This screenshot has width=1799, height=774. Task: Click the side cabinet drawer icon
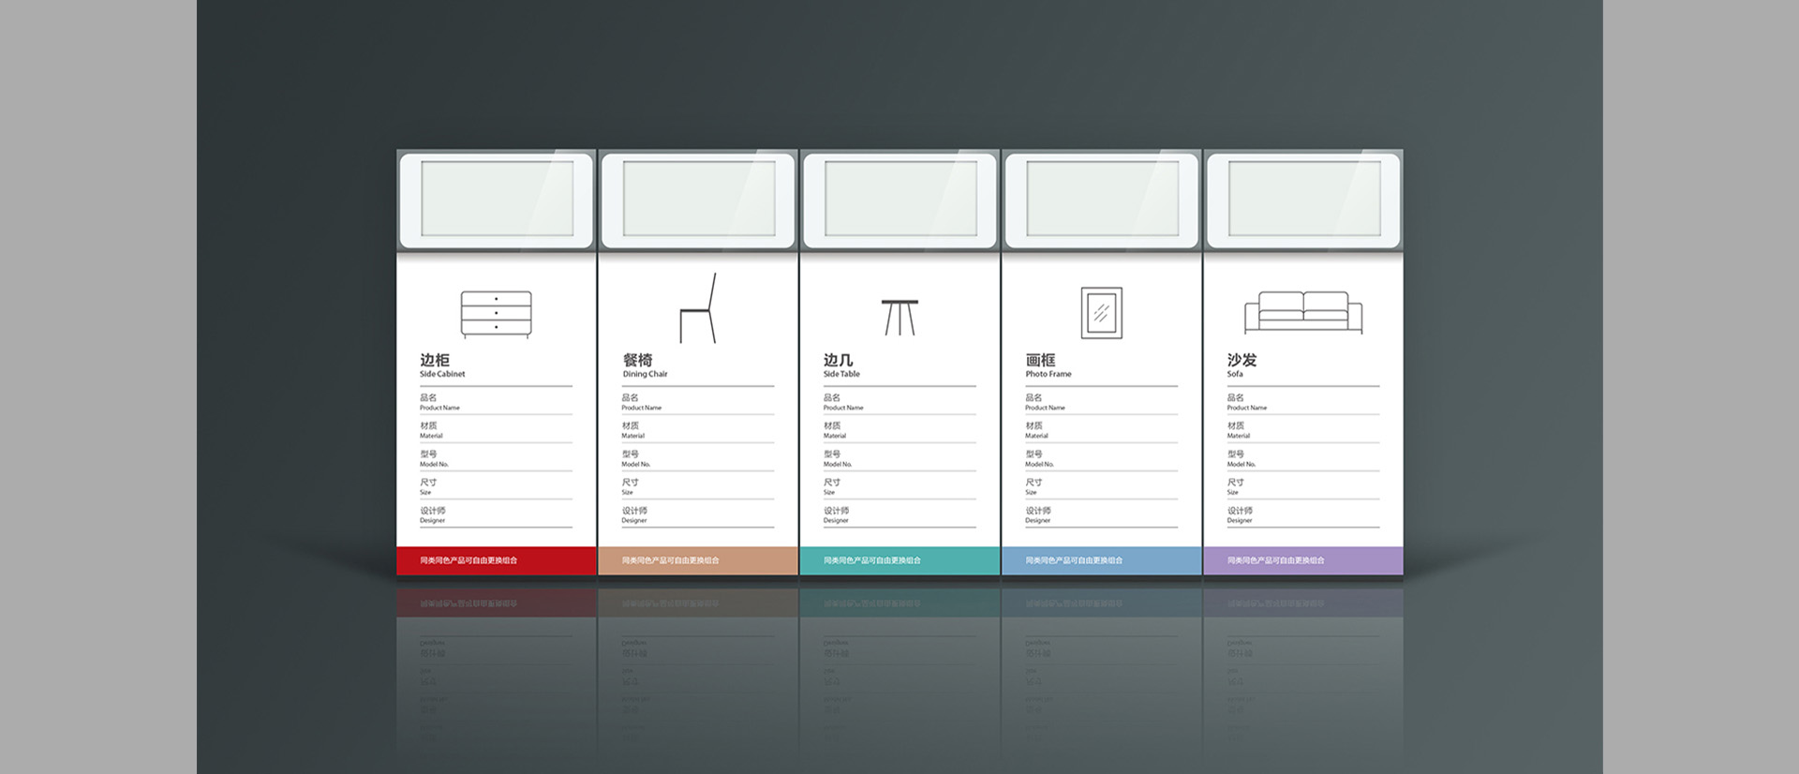click(496, 314)
